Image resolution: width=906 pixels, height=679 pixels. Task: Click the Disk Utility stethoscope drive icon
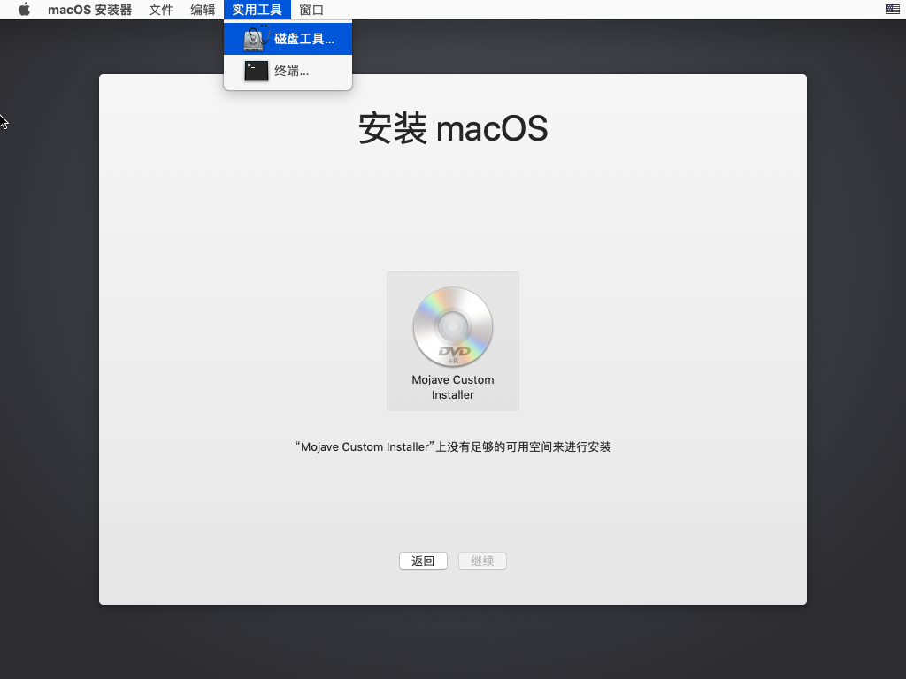click(x=257, y=39)
